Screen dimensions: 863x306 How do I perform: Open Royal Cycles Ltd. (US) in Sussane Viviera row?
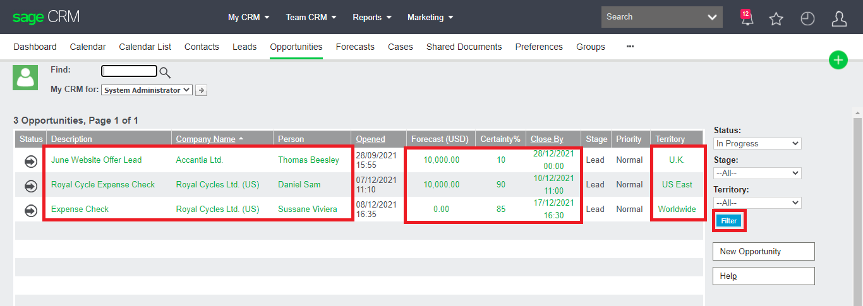point(217,209)
